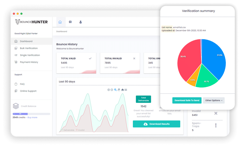Select the pan hand tool on chart
Image resolution: width=243 pixels, height=146 pixels.
coord(119,90)
